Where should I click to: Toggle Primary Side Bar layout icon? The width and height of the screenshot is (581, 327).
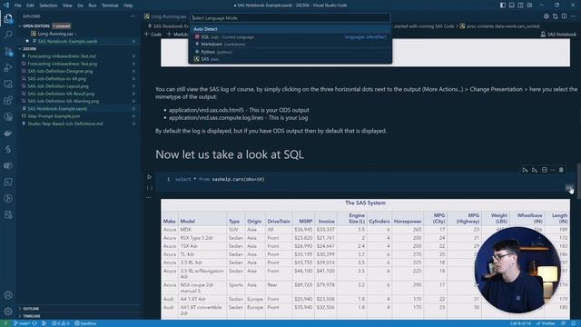502,5
